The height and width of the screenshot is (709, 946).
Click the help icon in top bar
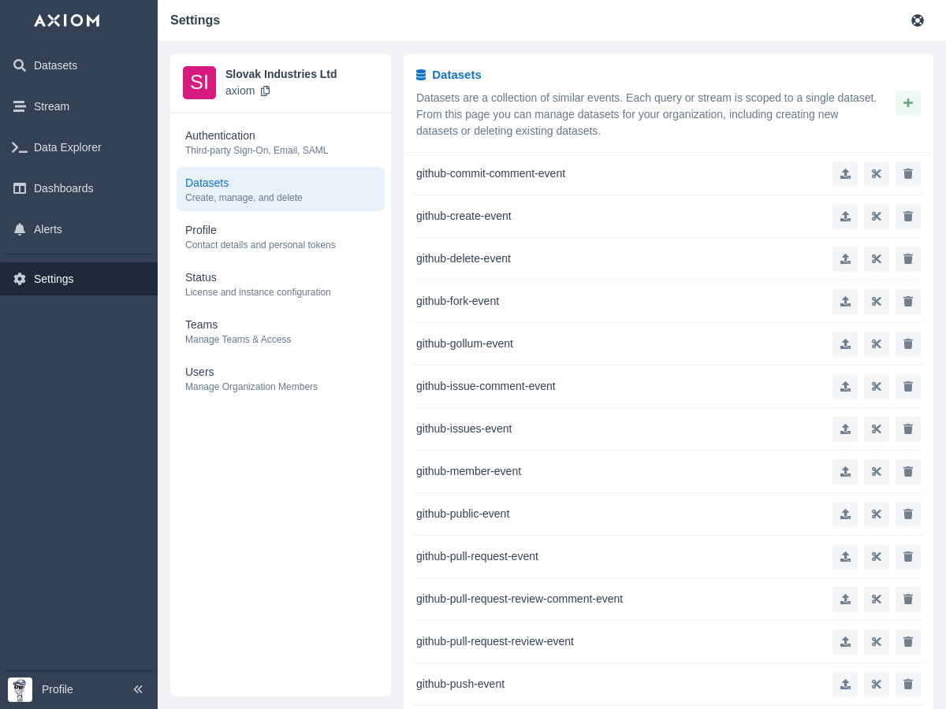coord(917,20)
